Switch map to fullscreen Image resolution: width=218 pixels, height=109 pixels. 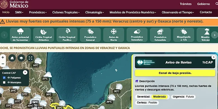pos(30,58)
